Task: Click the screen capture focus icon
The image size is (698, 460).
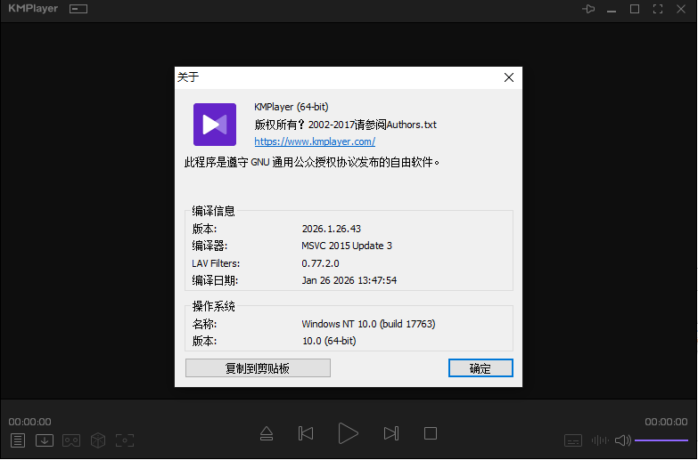Action: [x=125, y=440]
